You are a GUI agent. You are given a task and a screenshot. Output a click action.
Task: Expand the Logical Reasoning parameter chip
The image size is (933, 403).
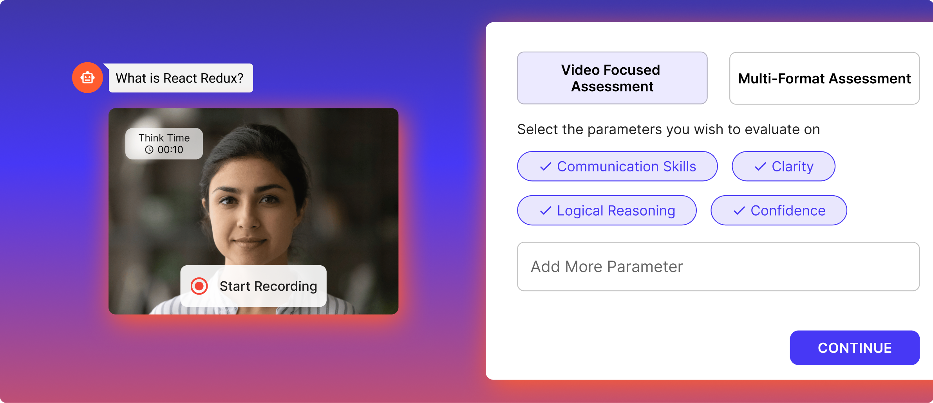click(x=607, y=210)
